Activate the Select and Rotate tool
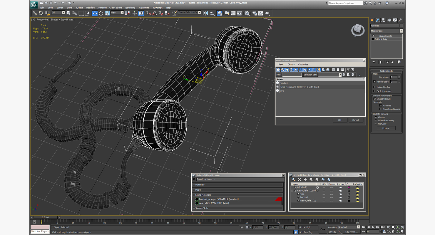The image size is (435, 235). pos(101,13)
